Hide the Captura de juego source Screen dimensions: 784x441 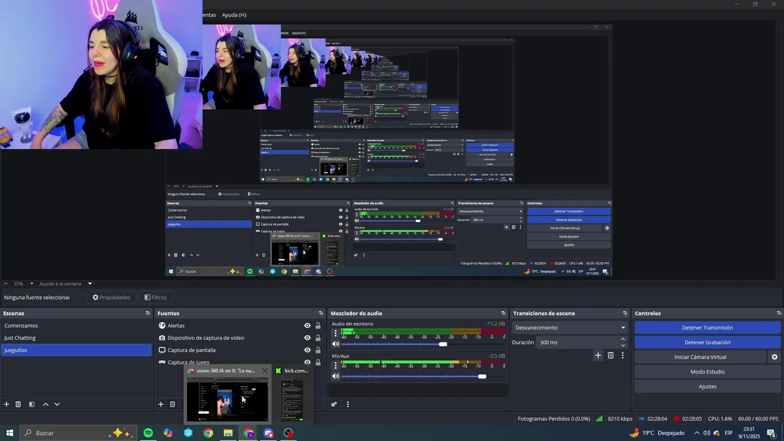tap(307, 362)
